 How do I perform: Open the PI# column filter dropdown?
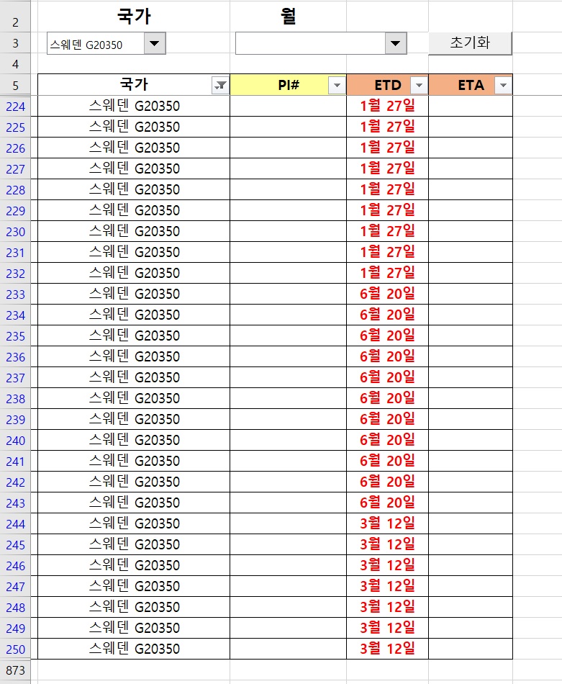(x=337, y=86)
